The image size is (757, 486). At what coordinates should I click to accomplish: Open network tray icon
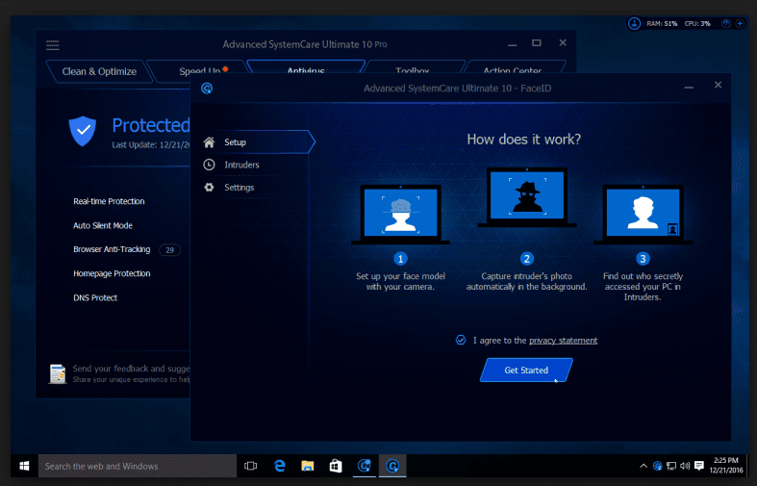pyautogui.click(x=671, y=466)
